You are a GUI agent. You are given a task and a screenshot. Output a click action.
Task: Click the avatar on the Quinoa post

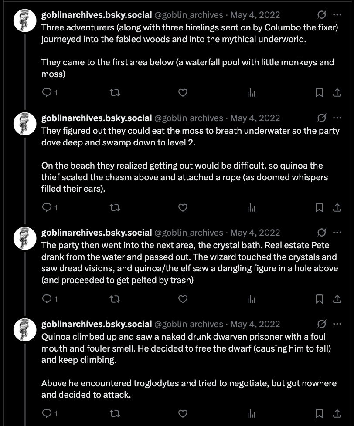coord(25,330)
